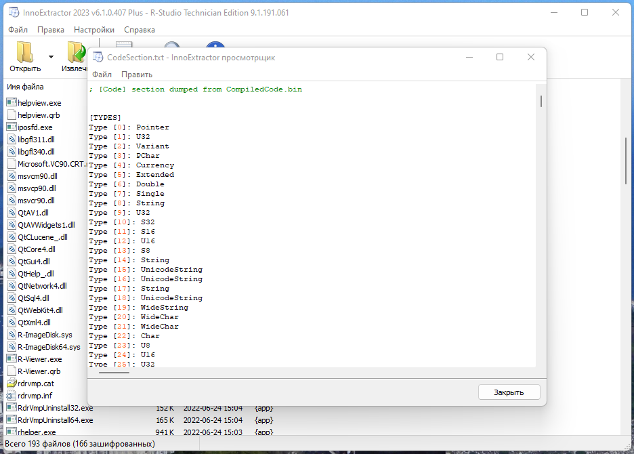This screenshot has height=454, width=634.
Task: Select the helpview.qrb blank document icon
Action: point(12,115)
